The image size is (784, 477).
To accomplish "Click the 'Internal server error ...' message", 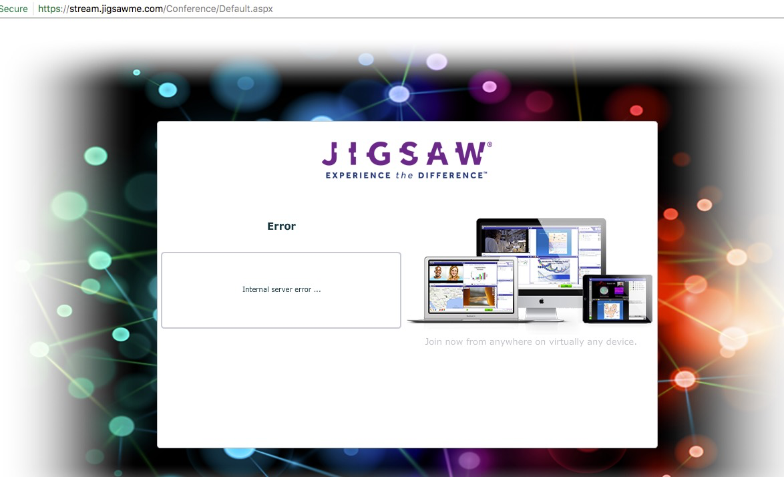I will pos(281,290).
